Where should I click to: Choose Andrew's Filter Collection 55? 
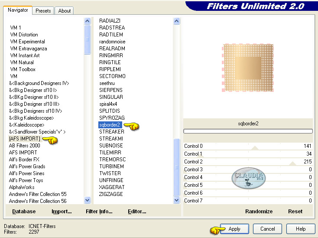[x=38, y=194]
